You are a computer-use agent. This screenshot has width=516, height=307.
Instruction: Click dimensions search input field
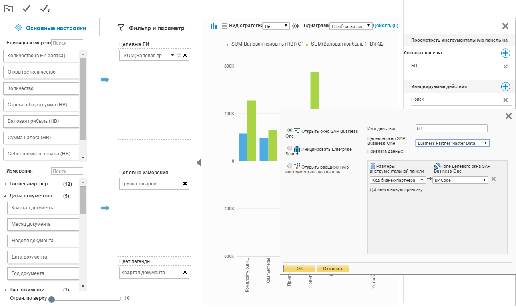click(x=67, y=171)
